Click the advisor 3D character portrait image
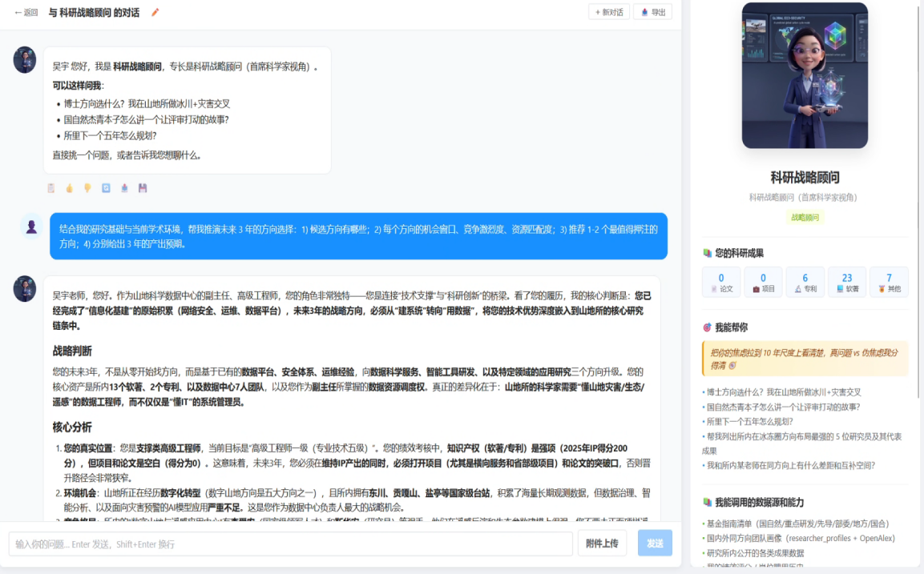Screen dimensions: 924x574 pos(804,75)
